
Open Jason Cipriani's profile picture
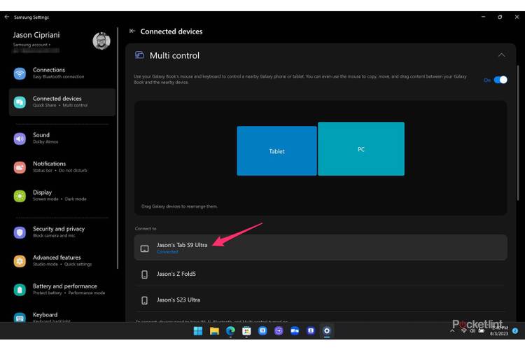pyautogui.click(x=101, y=41)
